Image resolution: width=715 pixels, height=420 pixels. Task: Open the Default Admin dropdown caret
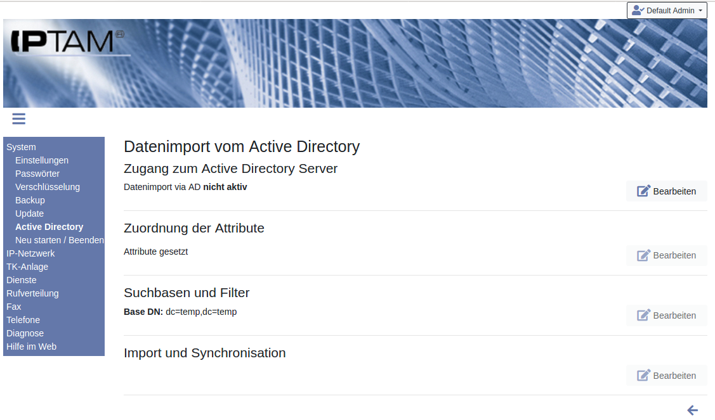click(x=700, y=11)
